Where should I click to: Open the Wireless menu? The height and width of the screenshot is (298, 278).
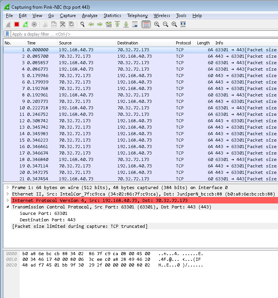point(162,16)
